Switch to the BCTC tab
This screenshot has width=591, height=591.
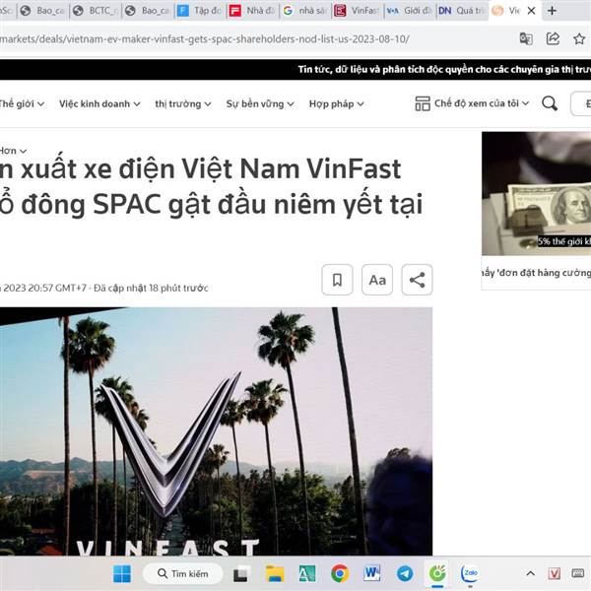coord(97,11)
